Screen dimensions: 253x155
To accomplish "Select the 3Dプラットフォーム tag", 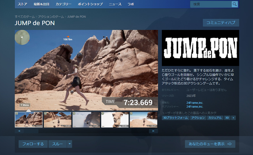I will (175, 118).
